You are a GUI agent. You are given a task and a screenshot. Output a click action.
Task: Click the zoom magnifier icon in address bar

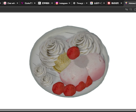(x=131, y=9)
